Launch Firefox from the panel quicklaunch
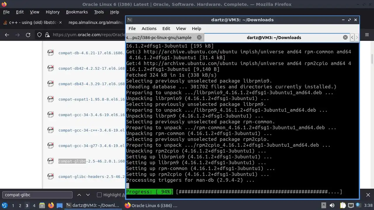 click(51, 205)
